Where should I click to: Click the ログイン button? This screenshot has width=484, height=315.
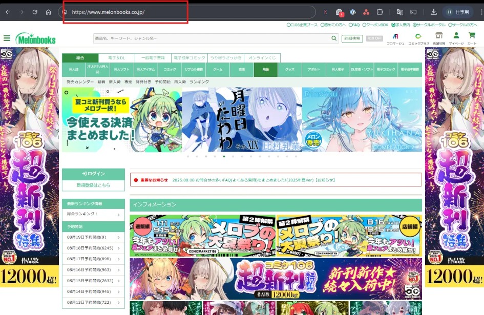click(94, 174)
